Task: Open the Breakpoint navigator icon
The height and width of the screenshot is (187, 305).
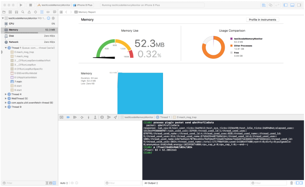Action: pyautogui.click(x=48, y=12)
